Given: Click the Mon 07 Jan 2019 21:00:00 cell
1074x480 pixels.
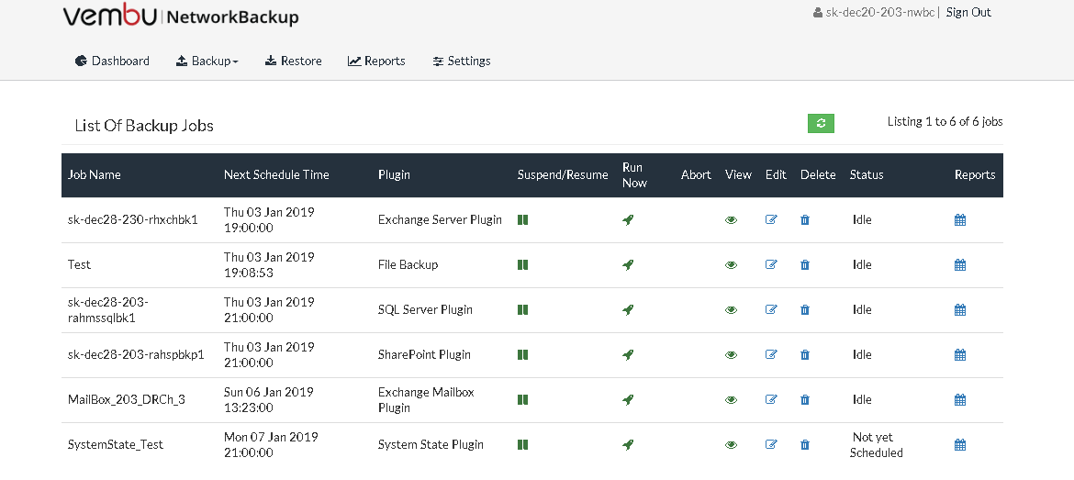Looking at the screenshot, I should [x=269, y=444].
